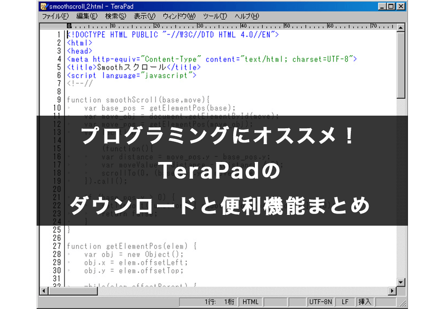Viewport: 445px width, 309px height.
Task: Close the TeraPad window
Action: click(x=400, y=6)
